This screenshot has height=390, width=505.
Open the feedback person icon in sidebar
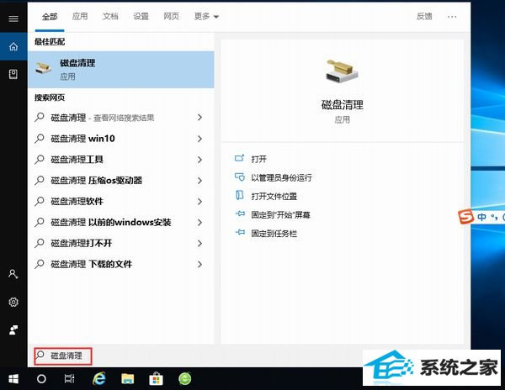point(13,329)
